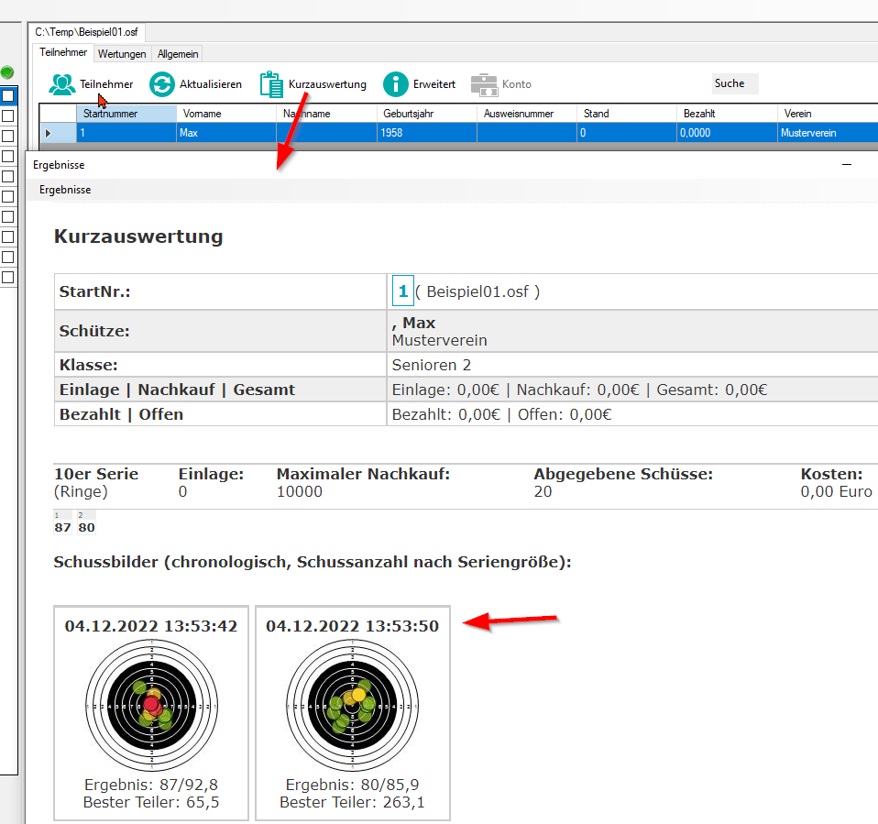The width and height of the screenshot is (878, 824).
Task: Click the Konto briefcase icon
Action: (484, 84)
